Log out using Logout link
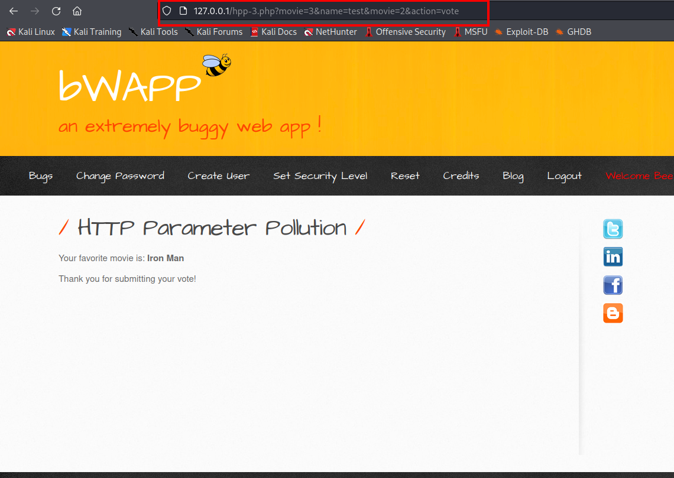 pos(564,176)
